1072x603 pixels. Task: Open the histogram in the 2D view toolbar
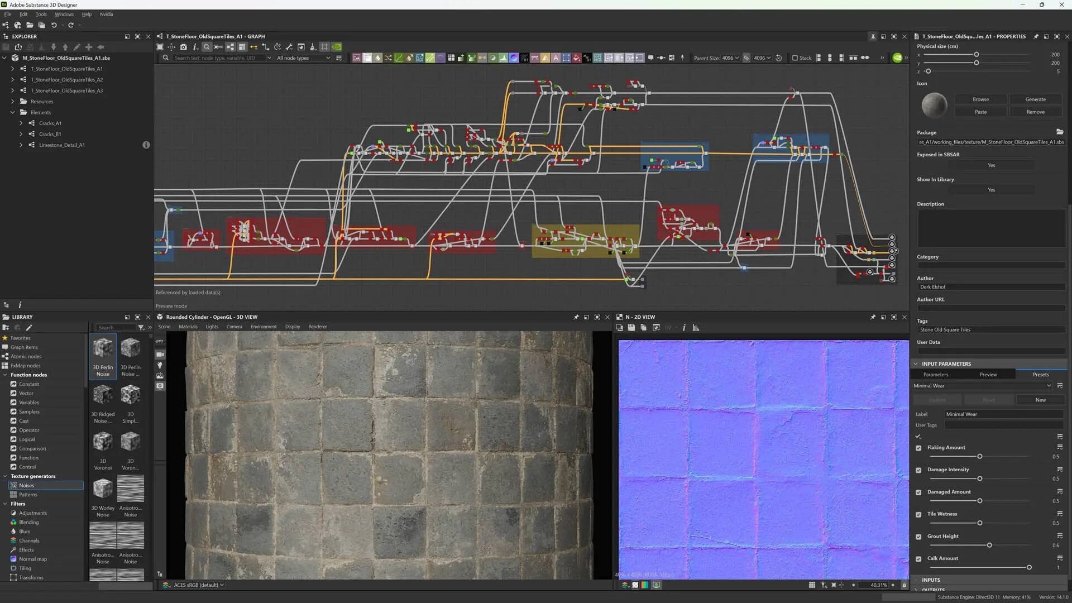pyautogui.click(x=696, y=328)
